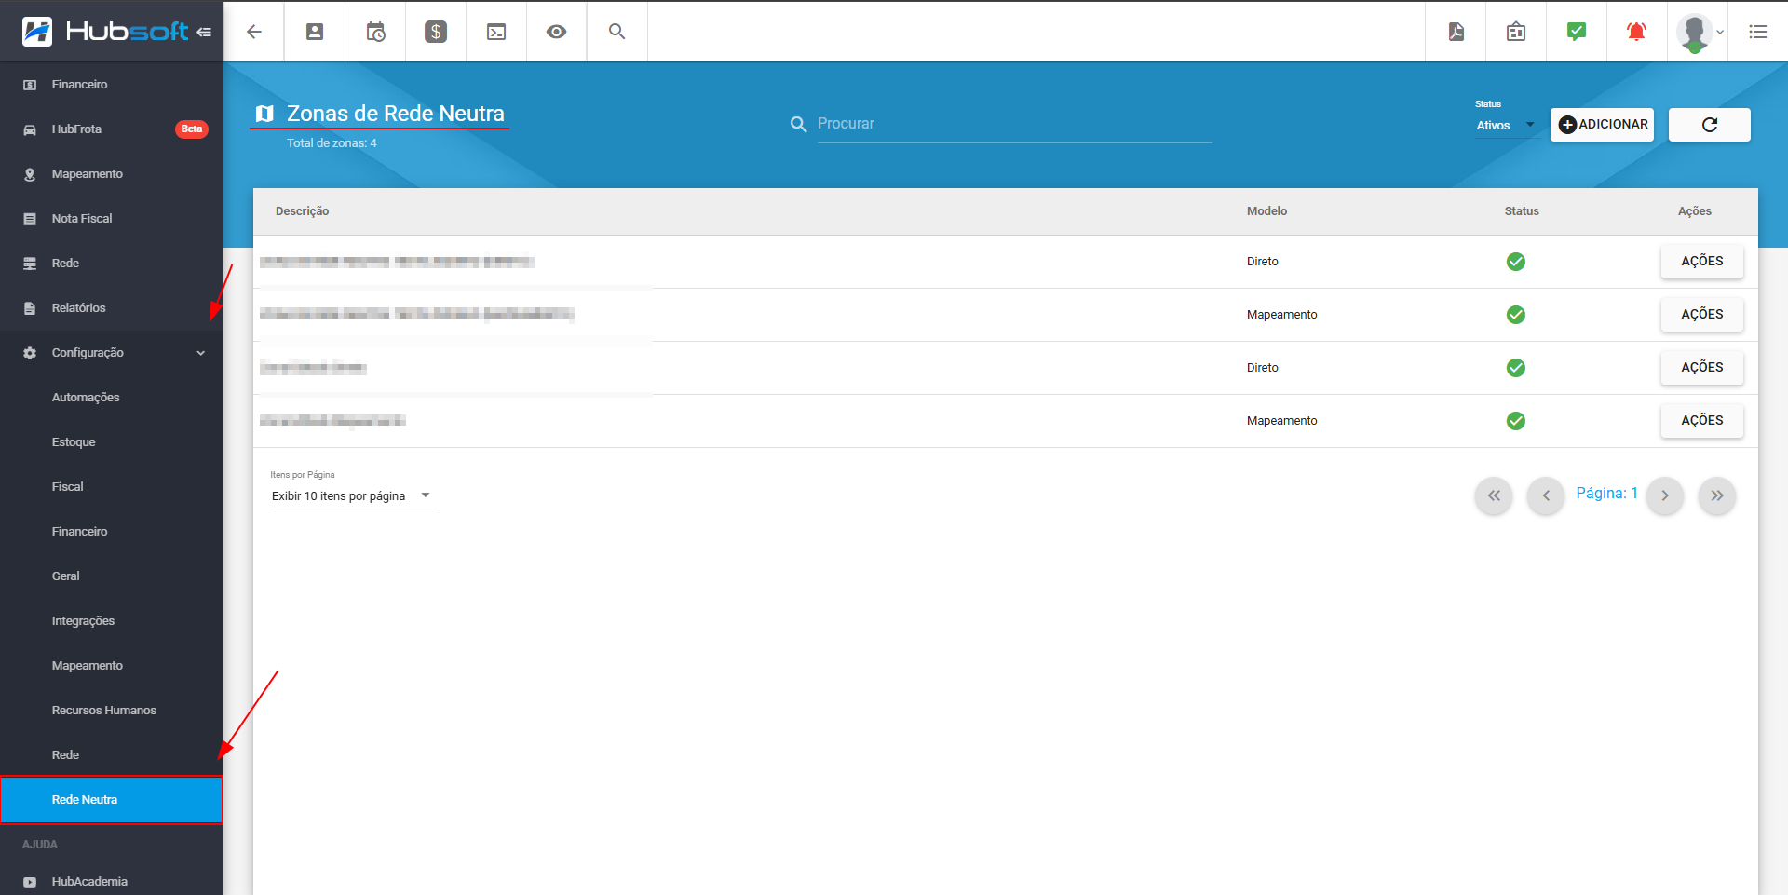Image resolution: width=1788 pixels, height=895 pixels.
Task: Click the Zonas de Rede Neutra title
Action: coord(395,114)
